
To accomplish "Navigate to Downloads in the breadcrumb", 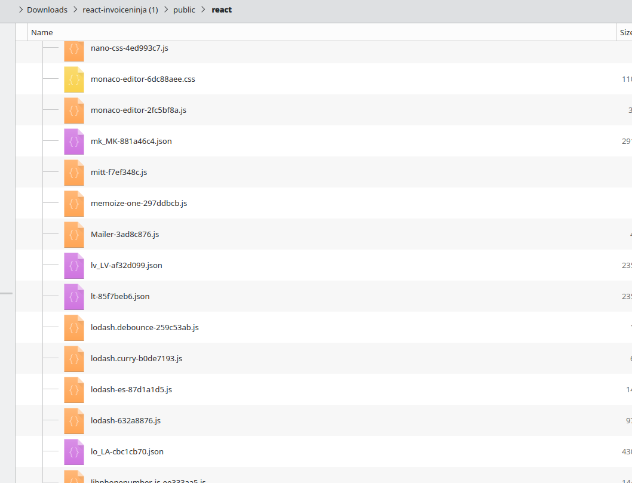I will 47,10.
